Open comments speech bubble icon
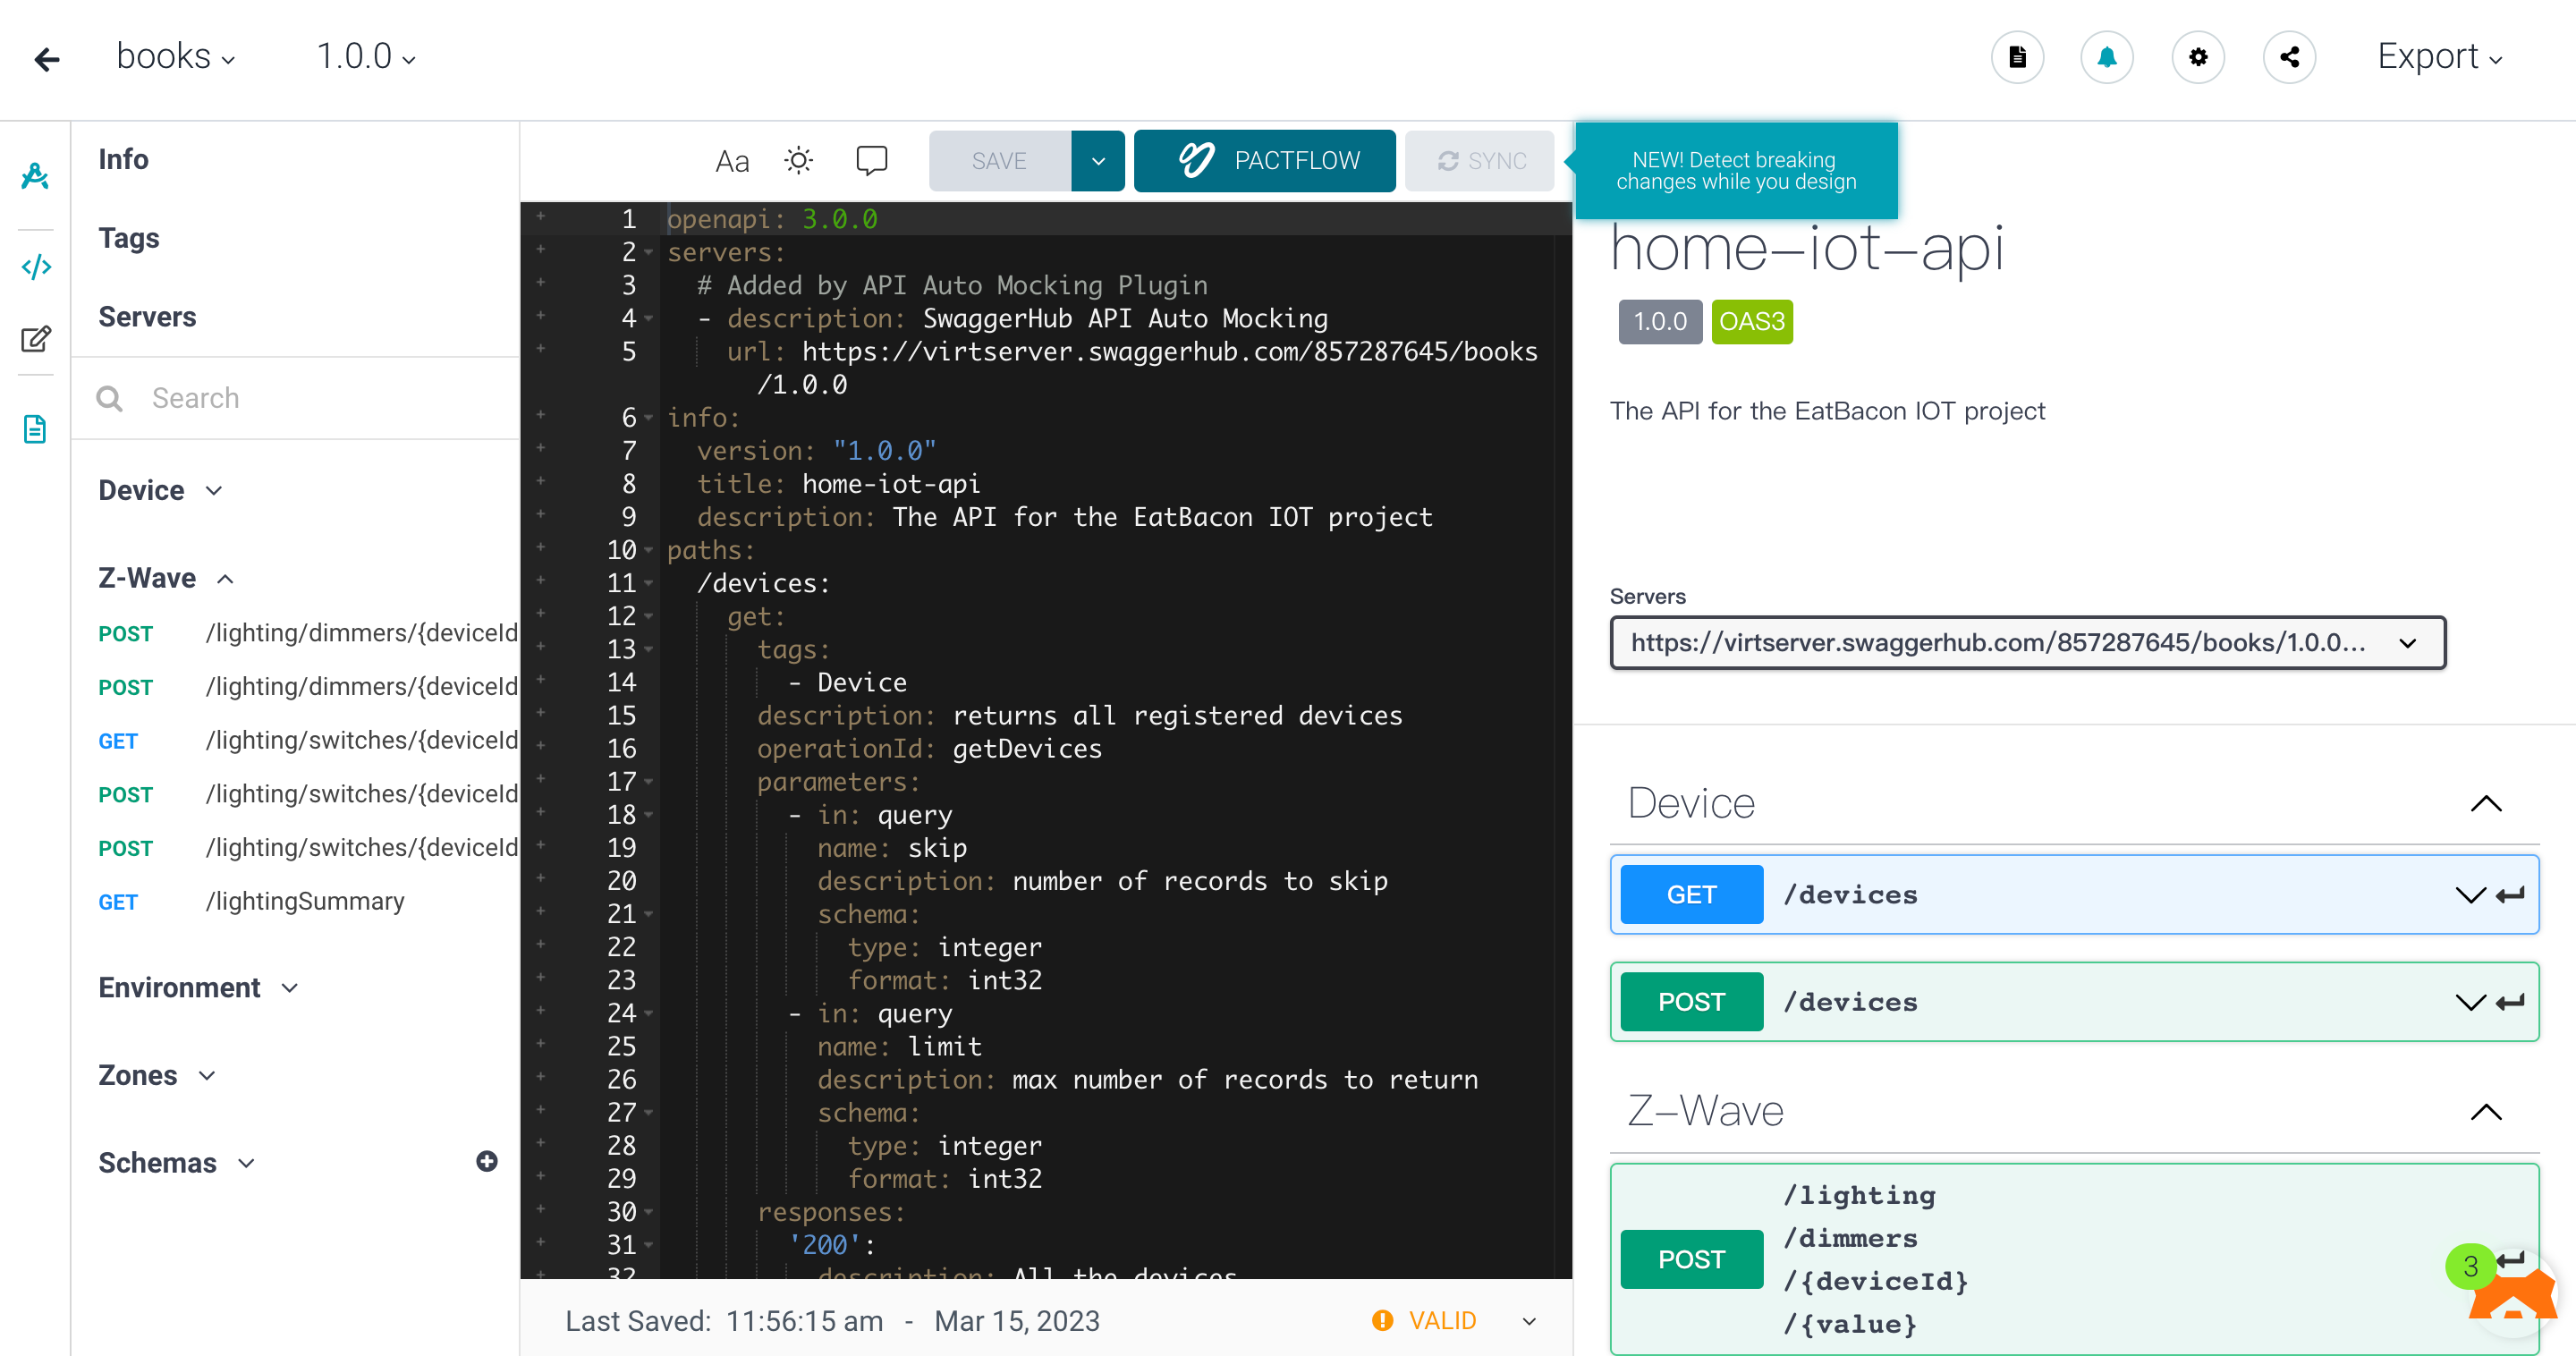The image size is (2576, 1356). pyautogui.click(x=871, y=160)
